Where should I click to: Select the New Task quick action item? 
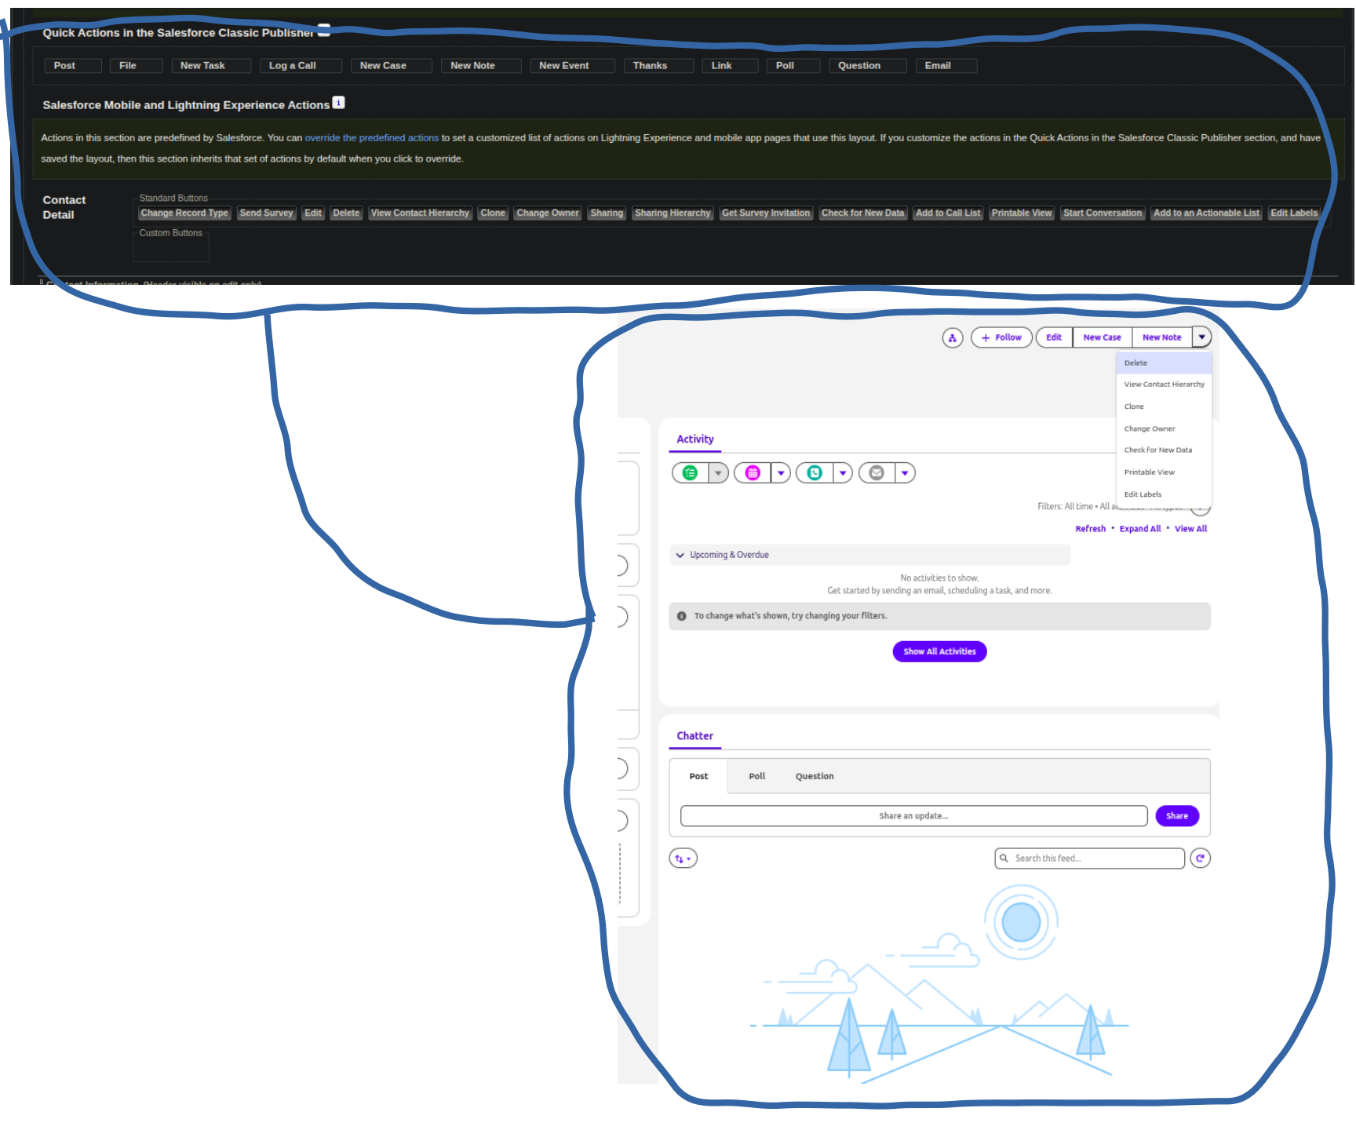point(211,66)
